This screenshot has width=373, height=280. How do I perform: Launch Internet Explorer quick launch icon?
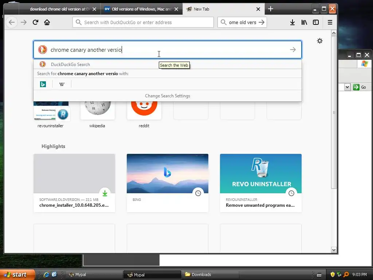tap(46, 275)
